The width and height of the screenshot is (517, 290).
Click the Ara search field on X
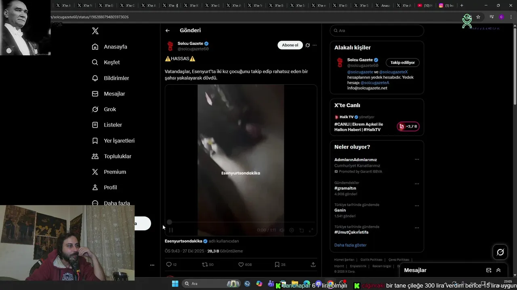pyautogui.click(x=377, y=31)
